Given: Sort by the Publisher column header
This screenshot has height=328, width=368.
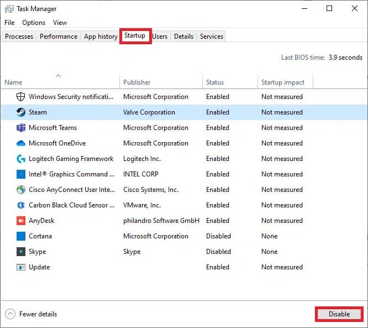Looking at the screenshot, I should coord(137,82).
